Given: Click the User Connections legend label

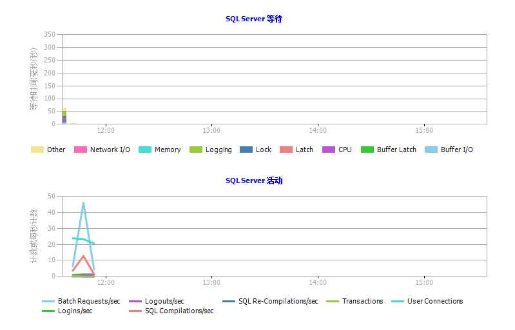Looking at the screenshot, I should (x=435, y=301).
